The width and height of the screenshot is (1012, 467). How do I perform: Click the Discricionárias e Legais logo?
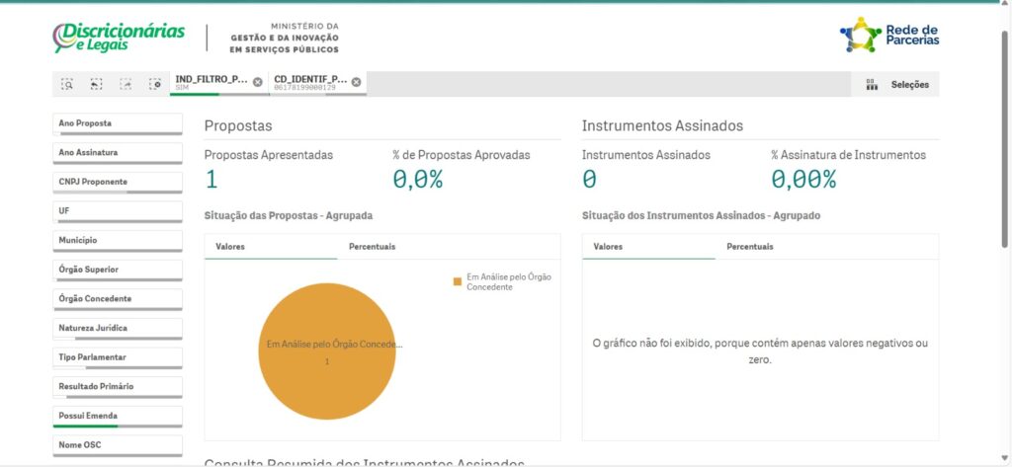pyautogui.click(x=119, y=37)
